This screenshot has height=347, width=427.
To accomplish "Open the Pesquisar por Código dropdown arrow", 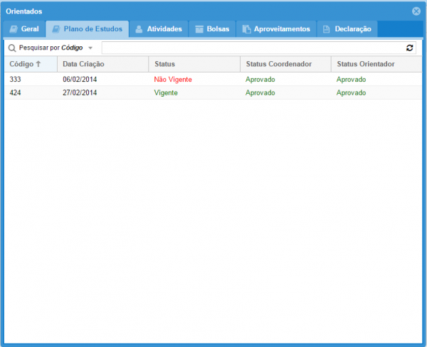I will point(90,48).
